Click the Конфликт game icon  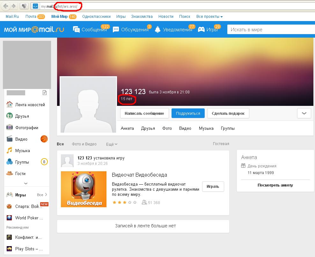pyautogui.click(x=9, y=237)
